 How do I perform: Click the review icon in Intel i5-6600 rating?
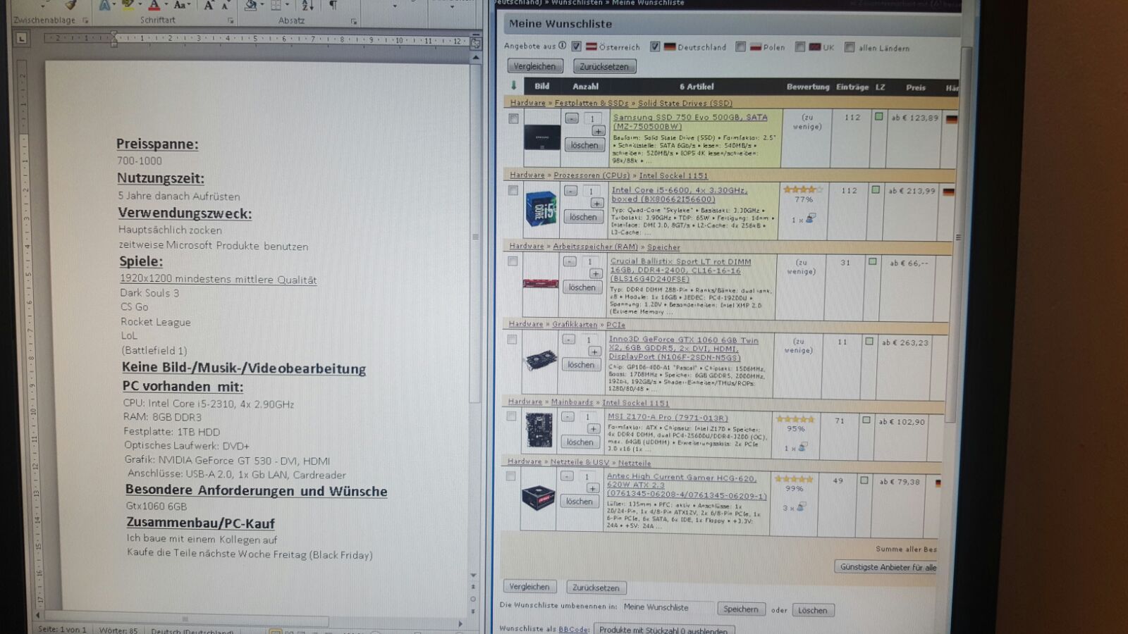(810, 219)
